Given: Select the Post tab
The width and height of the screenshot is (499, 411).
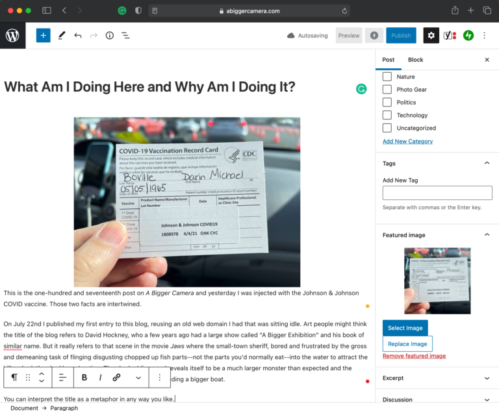Looking at the screenshot, I should click(x=388, y=60).
